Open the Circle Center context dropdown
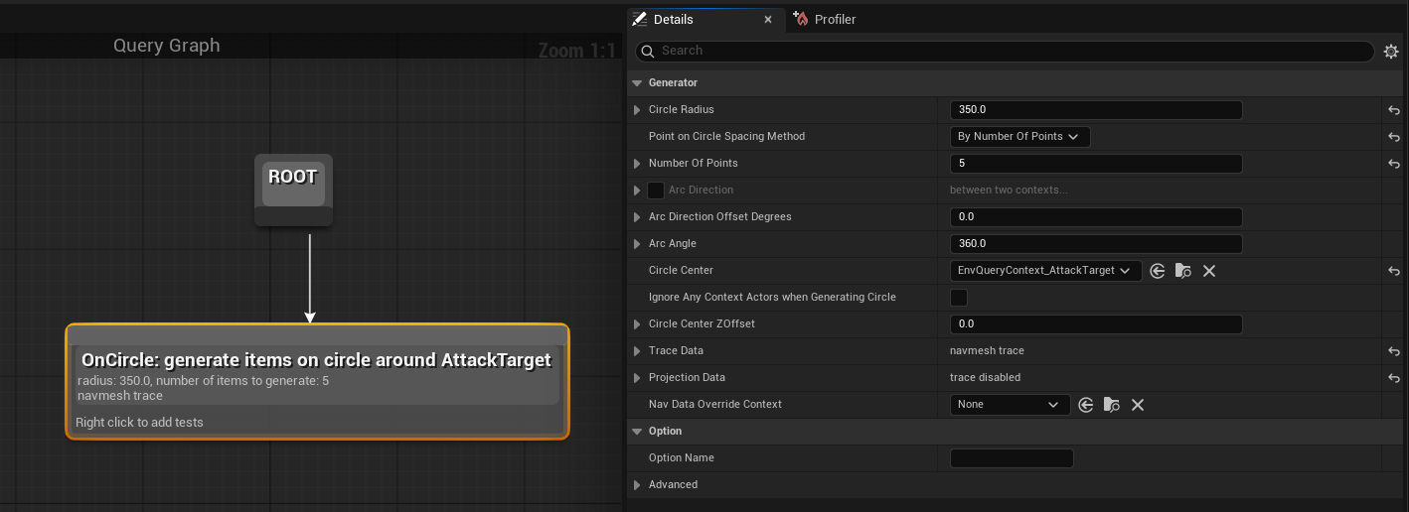The image size is (1409, 512). coord(1045,271)
